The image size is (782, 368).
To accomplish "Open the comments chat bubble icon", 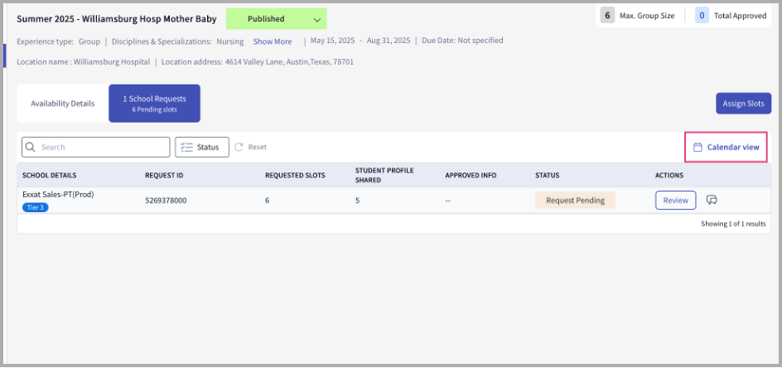I will click(712, 201).
